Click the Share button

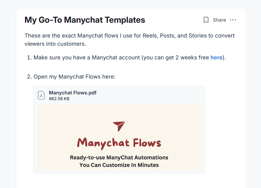coord(219,20)
